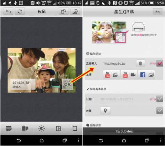Viewport: 165px width, 146px height.
Task: Select the layout split-panel icon
Action: click(x=58, y=128)
